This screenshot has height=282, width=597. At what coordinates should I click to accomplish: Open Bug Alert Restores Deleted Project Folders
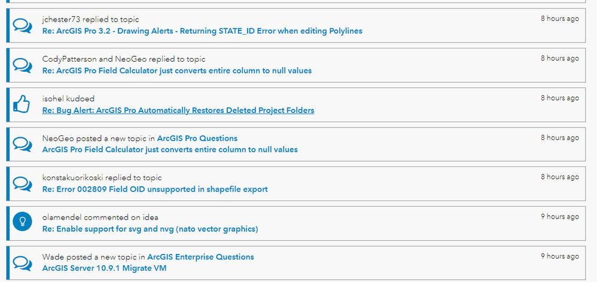tap(178, 110)
